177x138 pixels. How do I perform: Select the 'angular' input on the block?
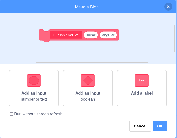click(108, 35)
